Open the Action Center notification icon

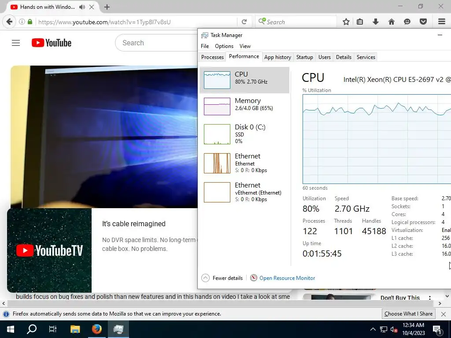437,330
